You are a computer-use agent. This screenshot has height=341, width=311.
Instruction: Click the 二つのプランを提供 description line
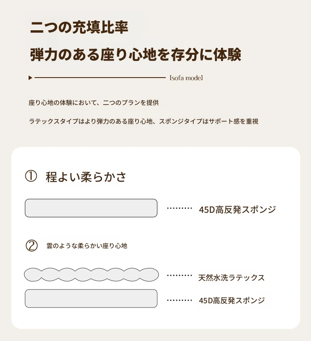[x=93, y=102]
